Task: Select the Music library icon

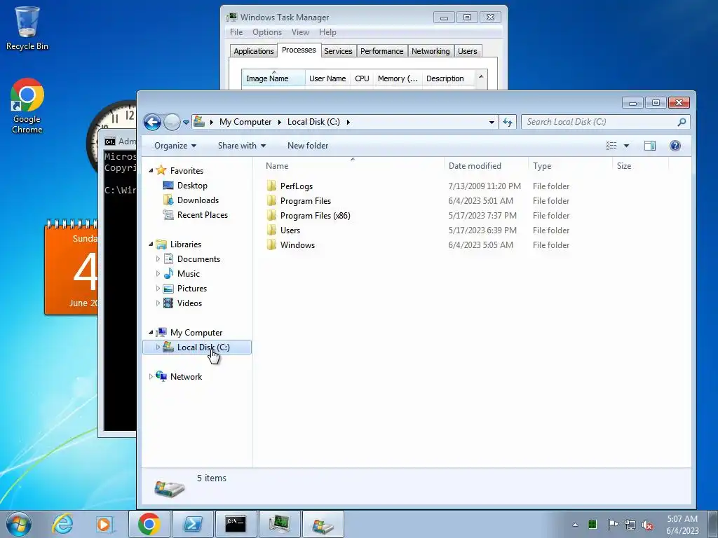Action: point(168,274)
